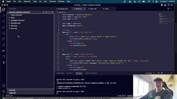Click the New Folder icon in explorer header
The width and height of the screenshot is (177, 99).
coord(46,12)
